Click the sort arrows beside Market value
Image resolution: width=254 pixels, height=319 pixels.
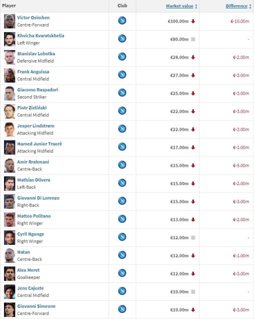point(196,7)
